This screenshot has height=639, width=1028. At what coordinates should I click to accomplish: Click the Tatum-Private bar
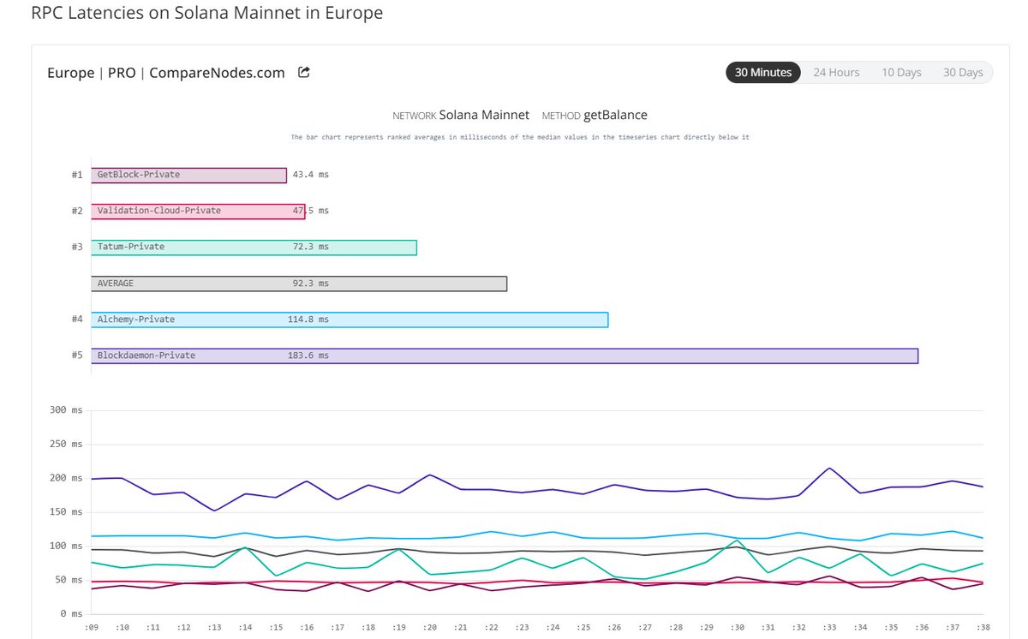pos(254,247)
